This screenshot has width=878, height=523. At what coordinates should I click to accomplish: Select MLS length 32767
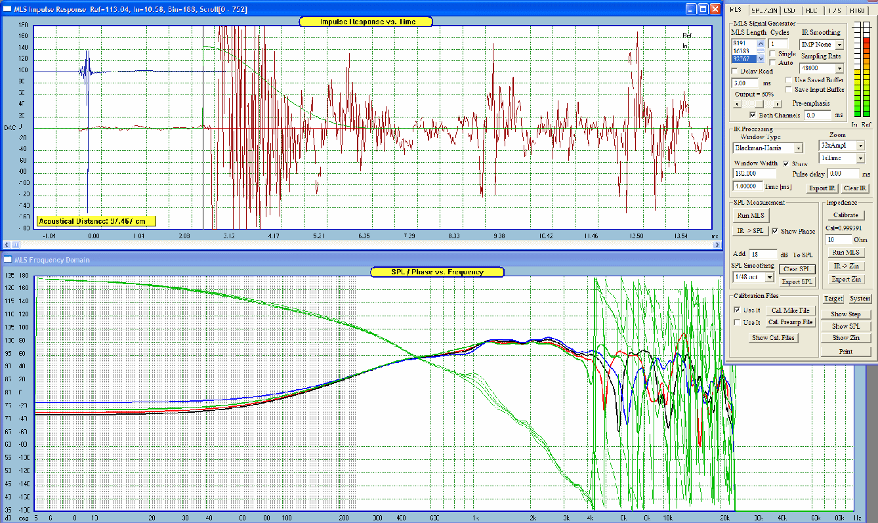[x=743, y=58]
